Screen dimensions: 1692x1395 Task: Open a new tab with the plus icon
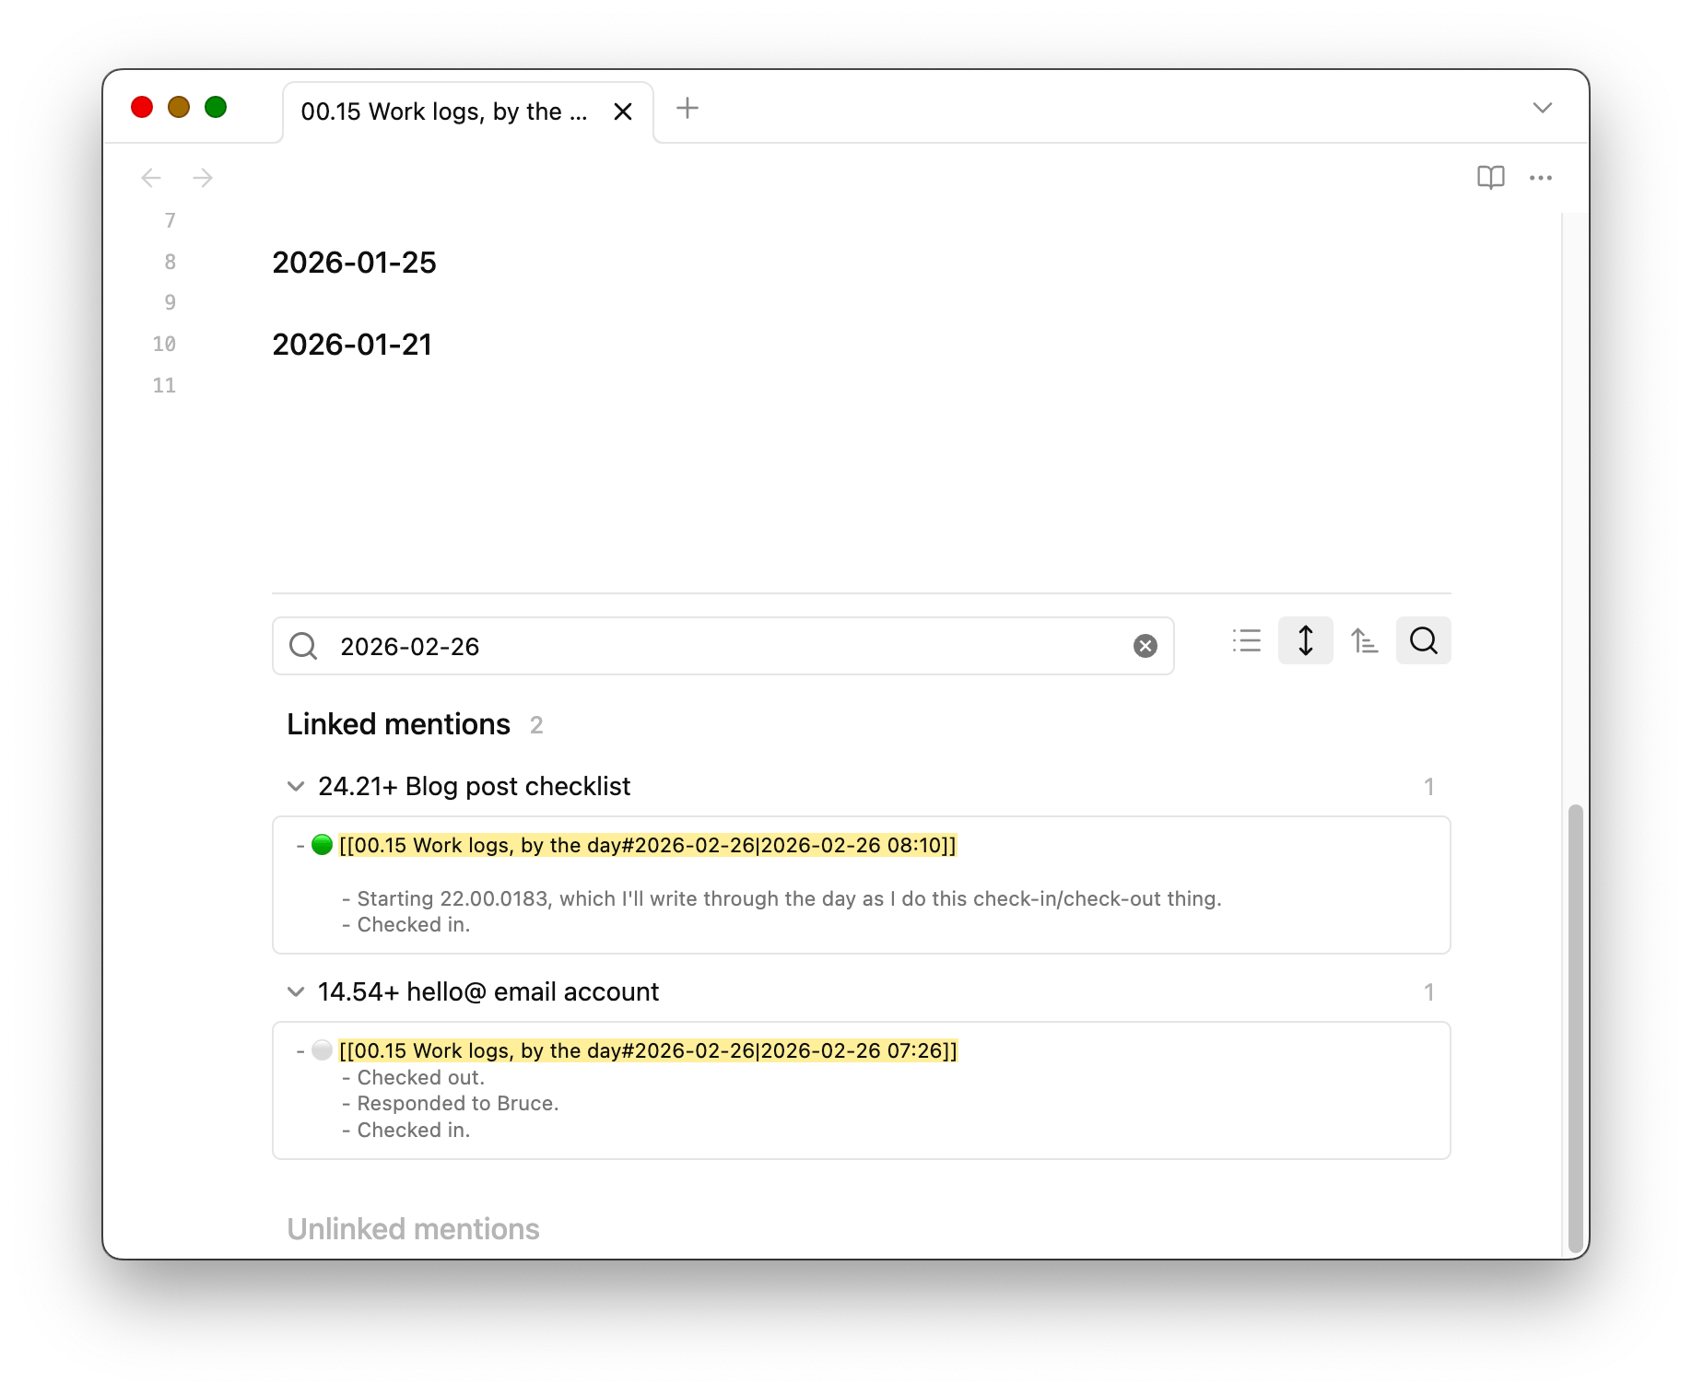[x=687, y=109]
